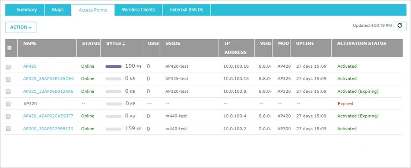
Task: Click the sort arrows on BYTES column
Action: (x=124, y=44)
